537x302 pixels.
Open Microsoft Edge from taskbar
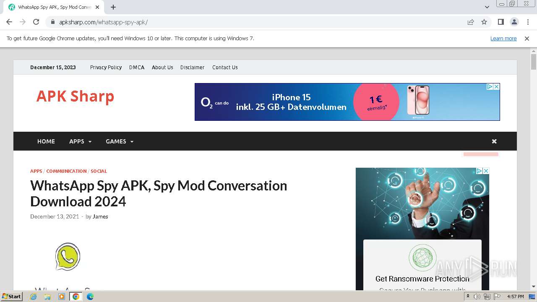pyautogui.click(x=90, y=297)
